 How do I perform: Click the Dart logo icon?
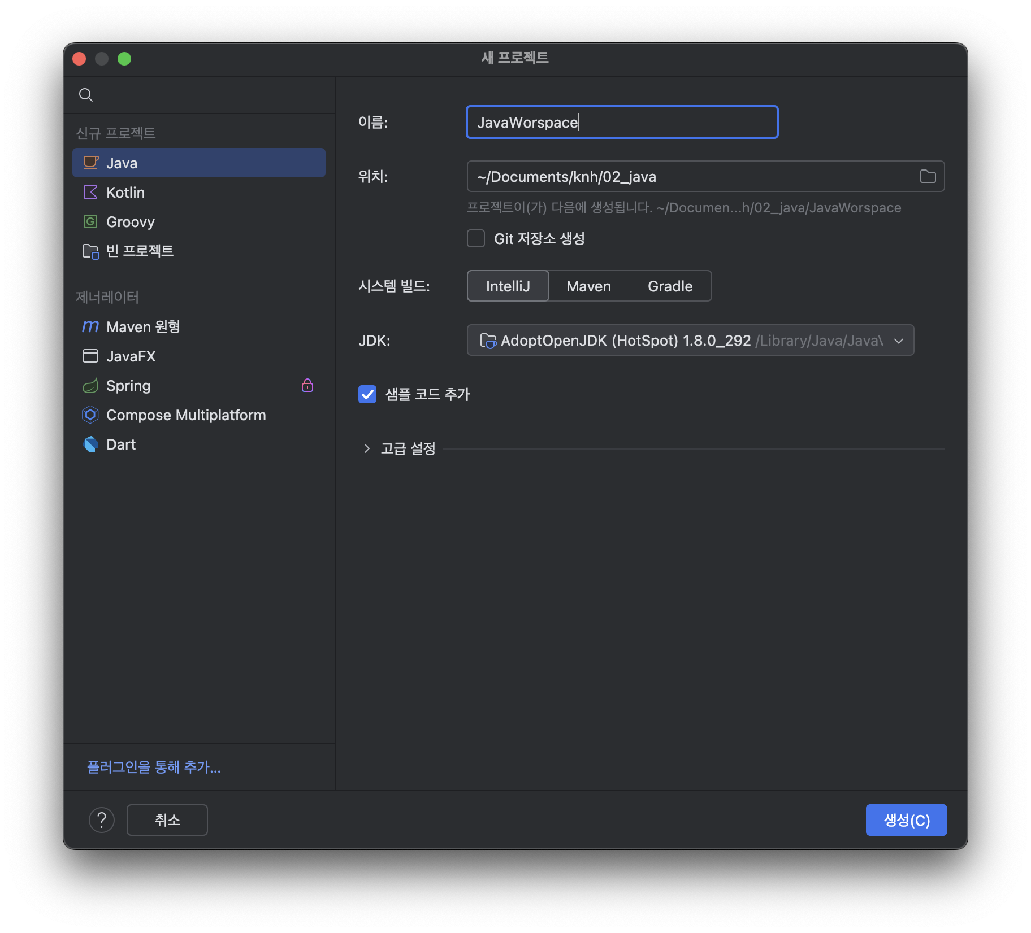pos(90,444)
